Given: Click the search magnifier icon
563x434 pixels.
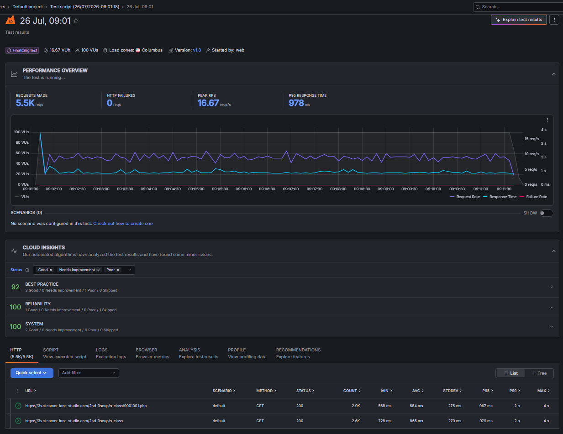Looking at the screenshot, I should (478, 7).
